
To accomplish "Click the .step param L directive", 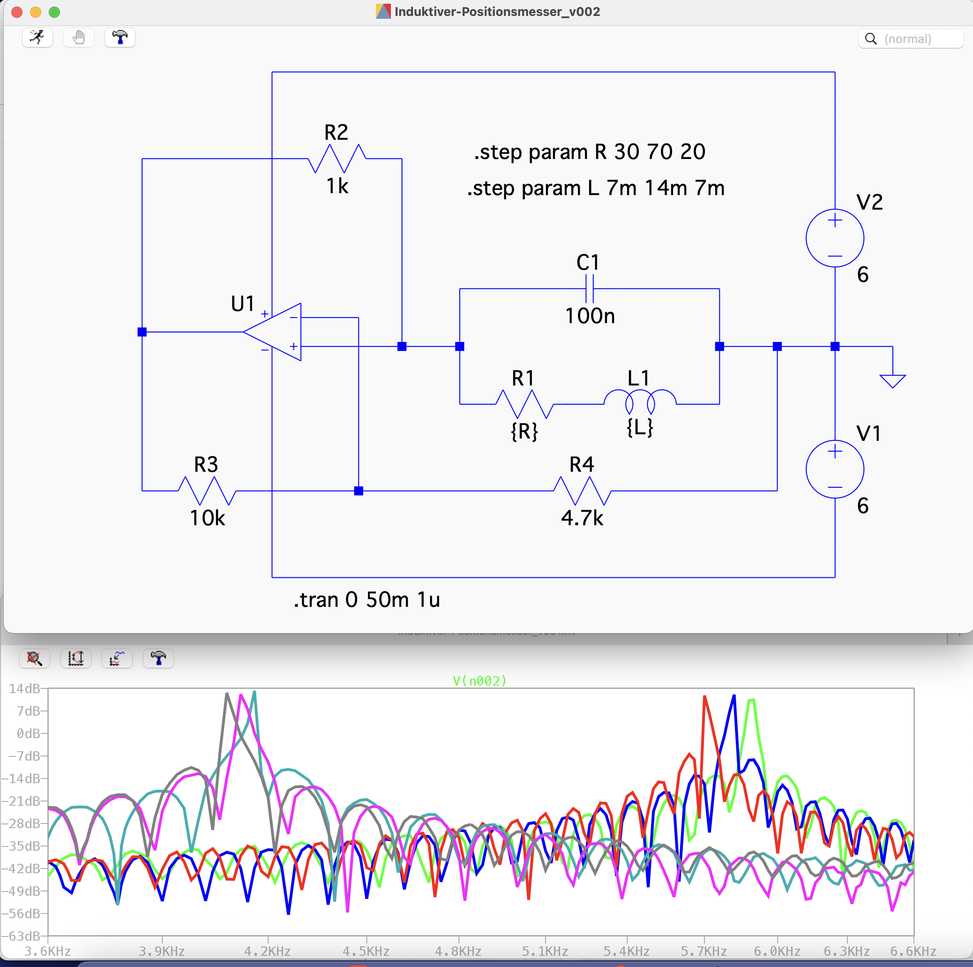I will coord(596,188).
